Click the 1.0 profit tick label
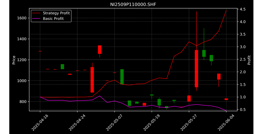 243,97
